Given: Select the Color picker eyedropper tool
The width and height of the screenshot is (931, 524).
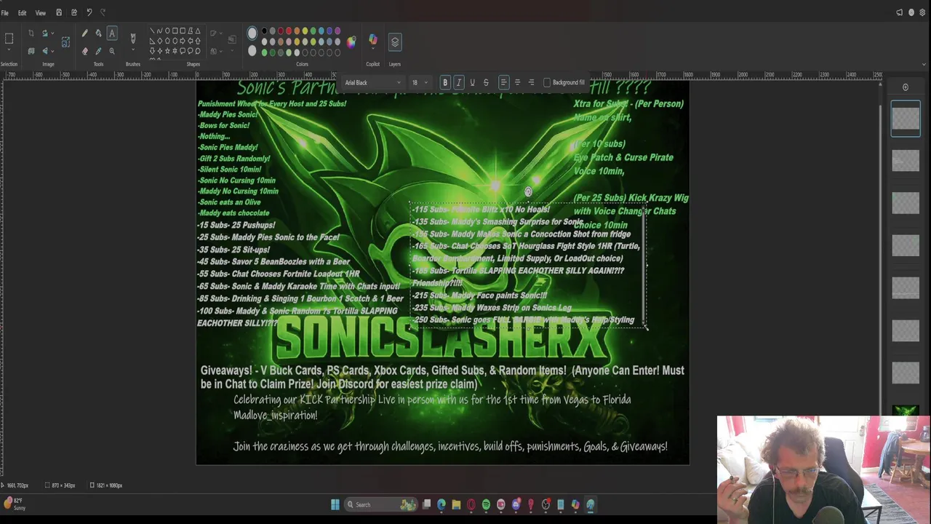Looking at the screenshot, I should coord(98,51).
